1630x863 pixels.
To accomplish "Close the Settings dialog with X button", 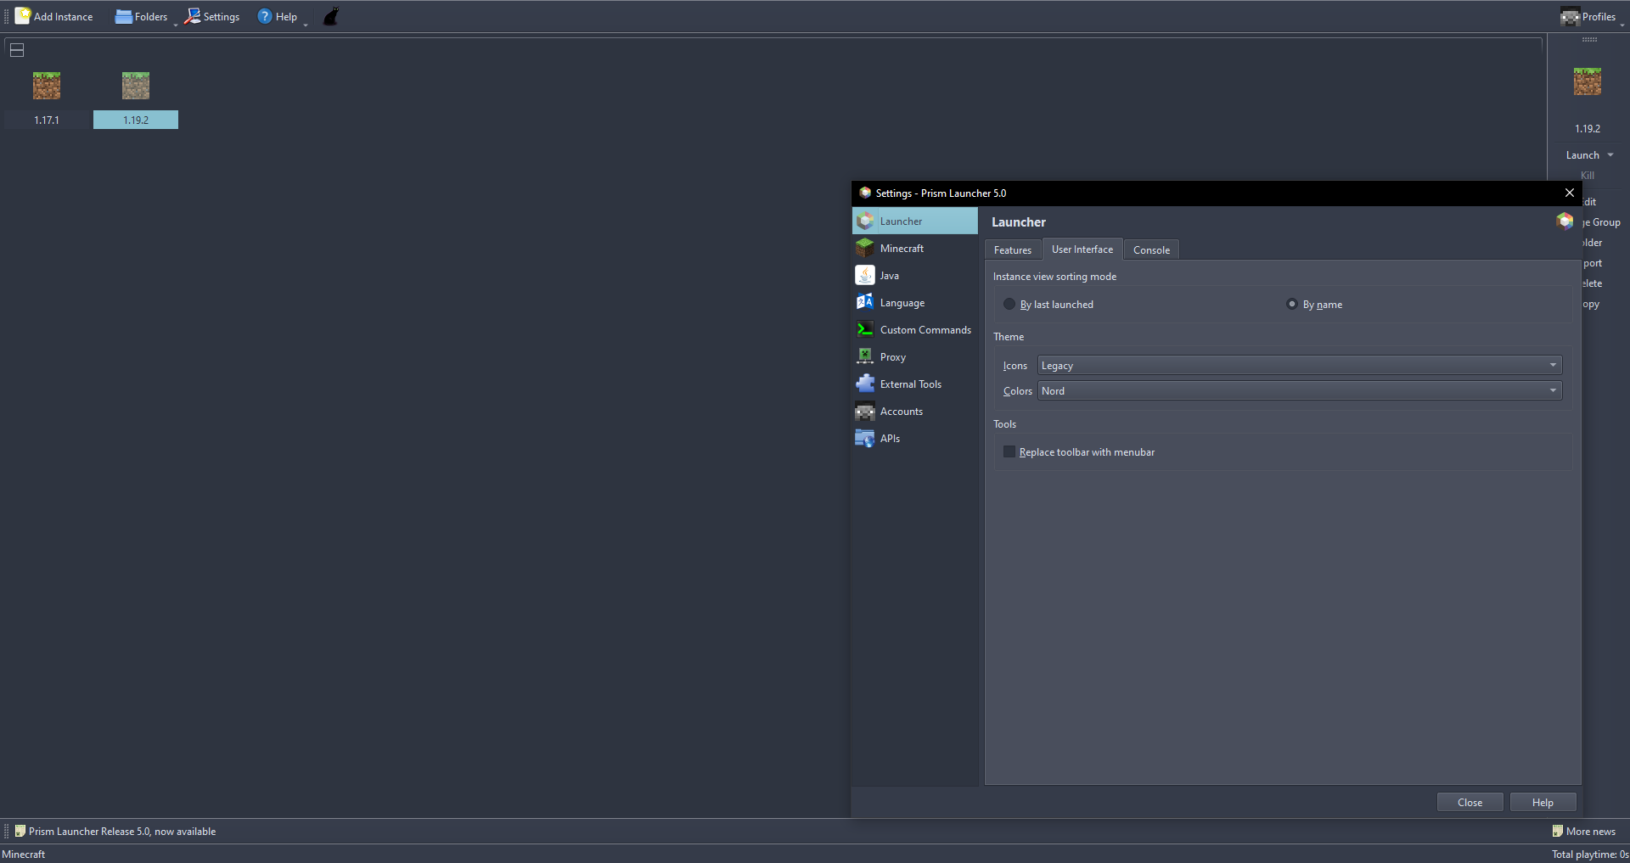I will pos(1570,193).
